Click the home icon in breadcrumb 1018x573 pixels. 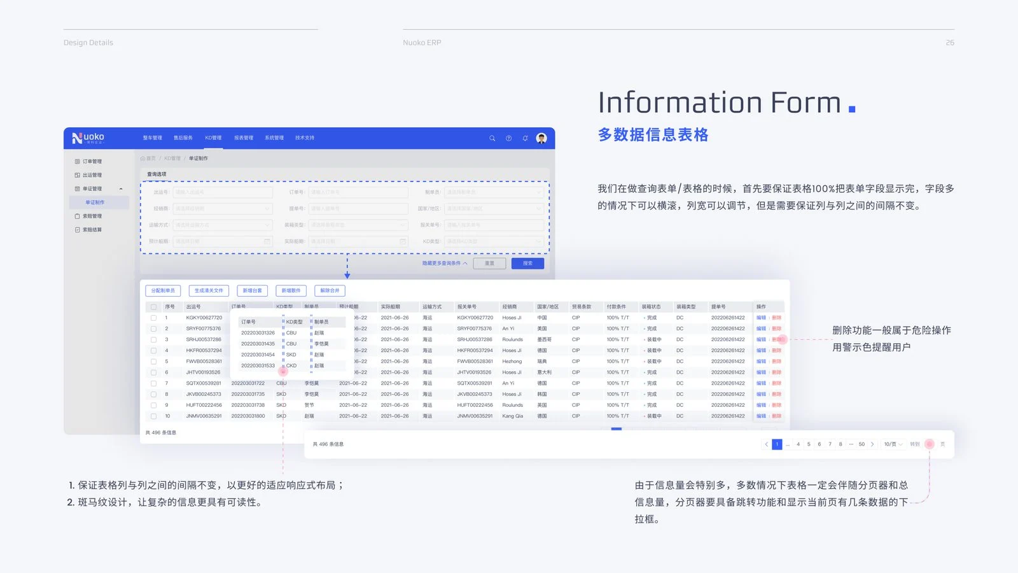point(143,159)
